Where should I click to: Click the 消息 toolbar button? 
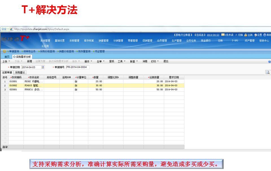[x=145, y=61]
